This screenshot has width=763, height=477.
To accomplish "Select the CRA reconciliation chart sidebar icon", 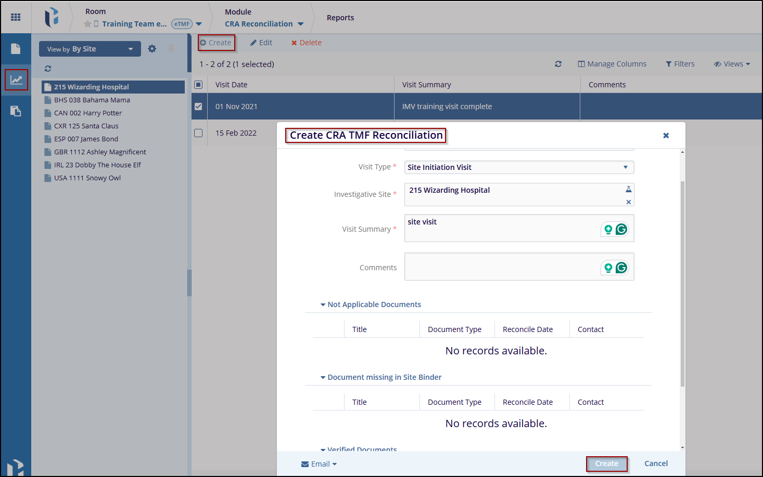I will 16,80.
